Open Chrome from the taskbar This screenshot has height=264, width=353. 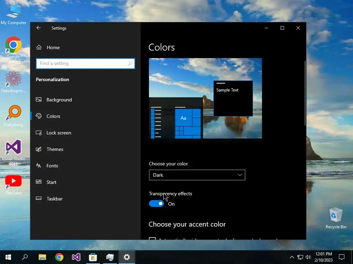(x=59, y=257)
